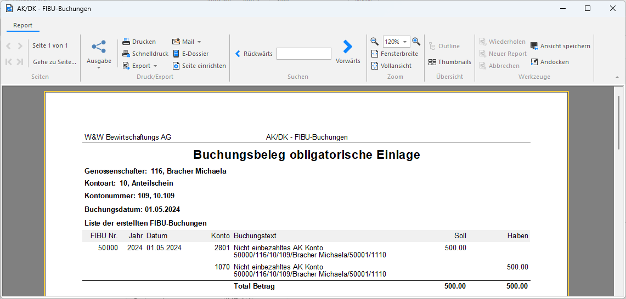Click the Abbrechen icon
Image resolution: width=626 pixels, height=299 pixels.
point(483,66)
